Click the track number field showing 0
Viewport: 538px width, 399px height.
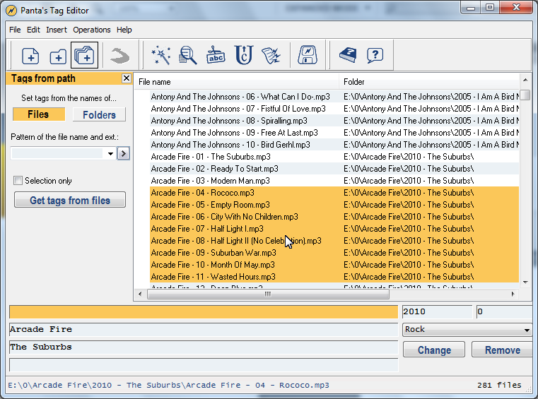coord(504,312)
